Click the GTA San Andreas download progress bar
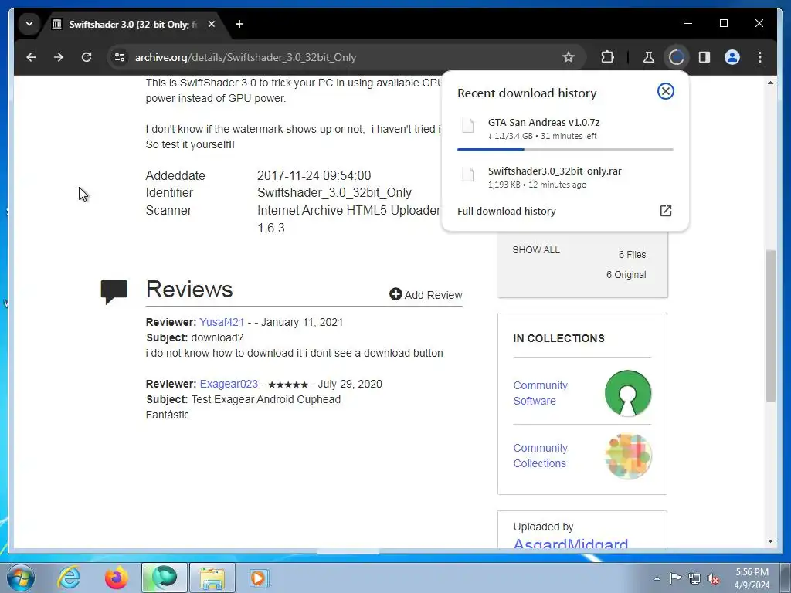Image resolution: width=791 pixels, height=593 pixels. (565, 149)
